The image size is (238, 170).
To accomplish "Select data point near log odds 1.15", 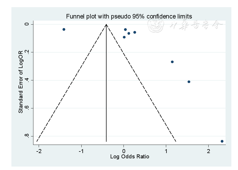I will point(172,62).
